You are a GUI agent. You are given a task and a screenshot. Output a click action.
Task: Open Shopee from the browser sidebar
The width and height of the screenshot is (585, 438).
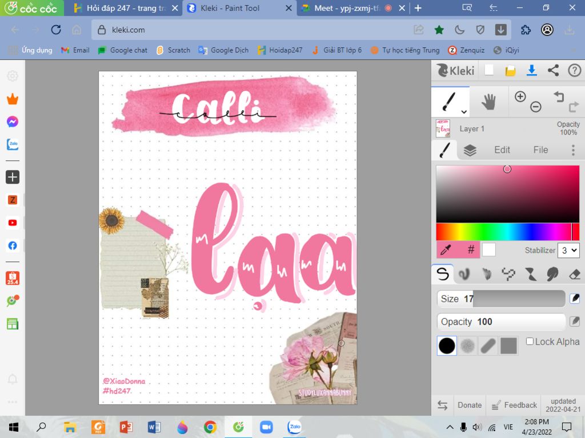tap(13, 278)
